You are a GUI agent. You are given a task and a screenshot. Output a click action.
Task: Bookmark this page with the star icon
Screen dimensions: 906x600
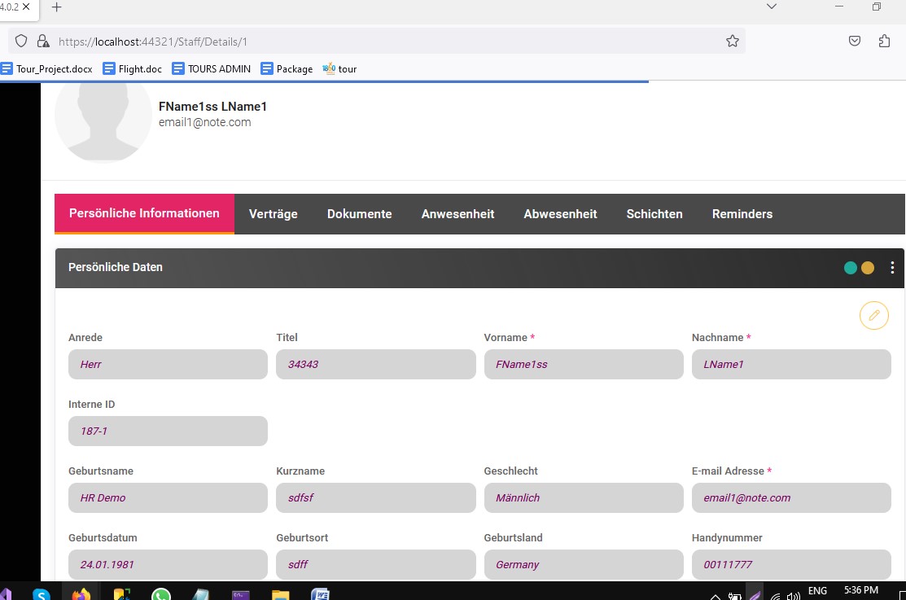[732, 41]
